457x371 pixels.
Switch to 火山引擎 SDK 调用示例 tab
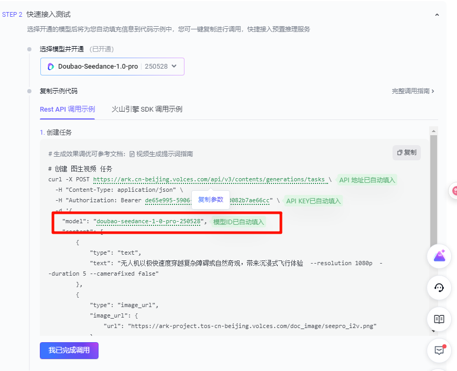(x=147, y=109)
